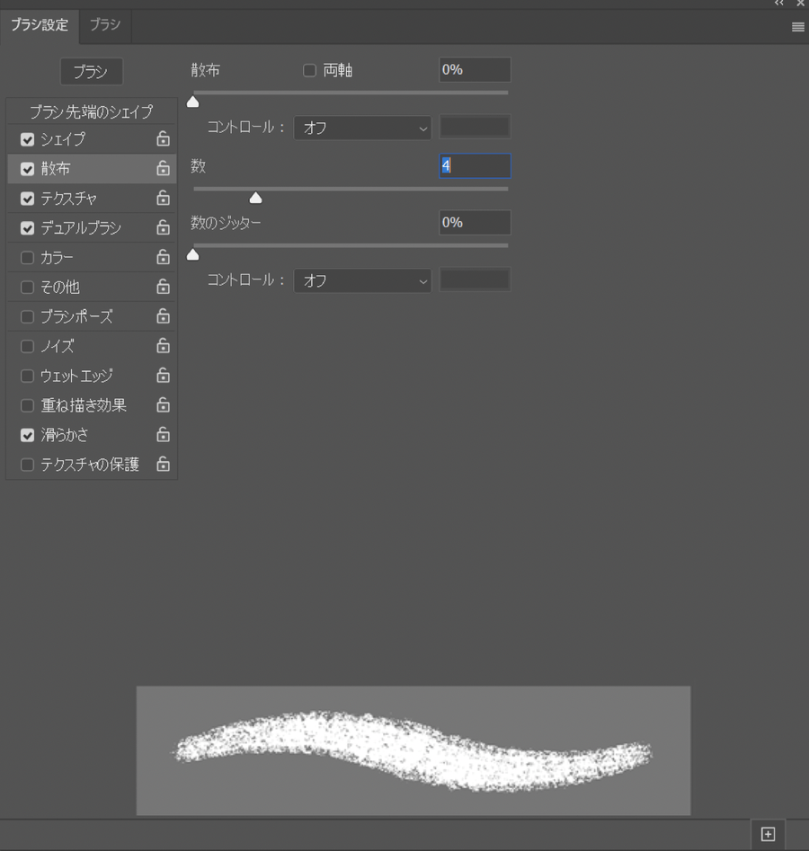Uncheck the デュアルブラシ checkbox
The image size is (809, 851).
(27, 228)
